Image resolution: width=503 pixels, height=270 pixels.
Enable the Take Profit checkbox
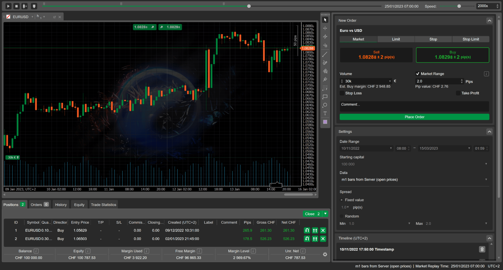(x=458, y=93)
